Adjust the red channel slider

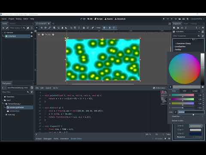click(x=183, y=95)
